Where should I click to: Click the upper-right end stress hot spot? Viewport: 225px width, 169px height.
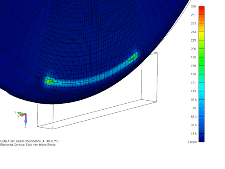point(134,57)
